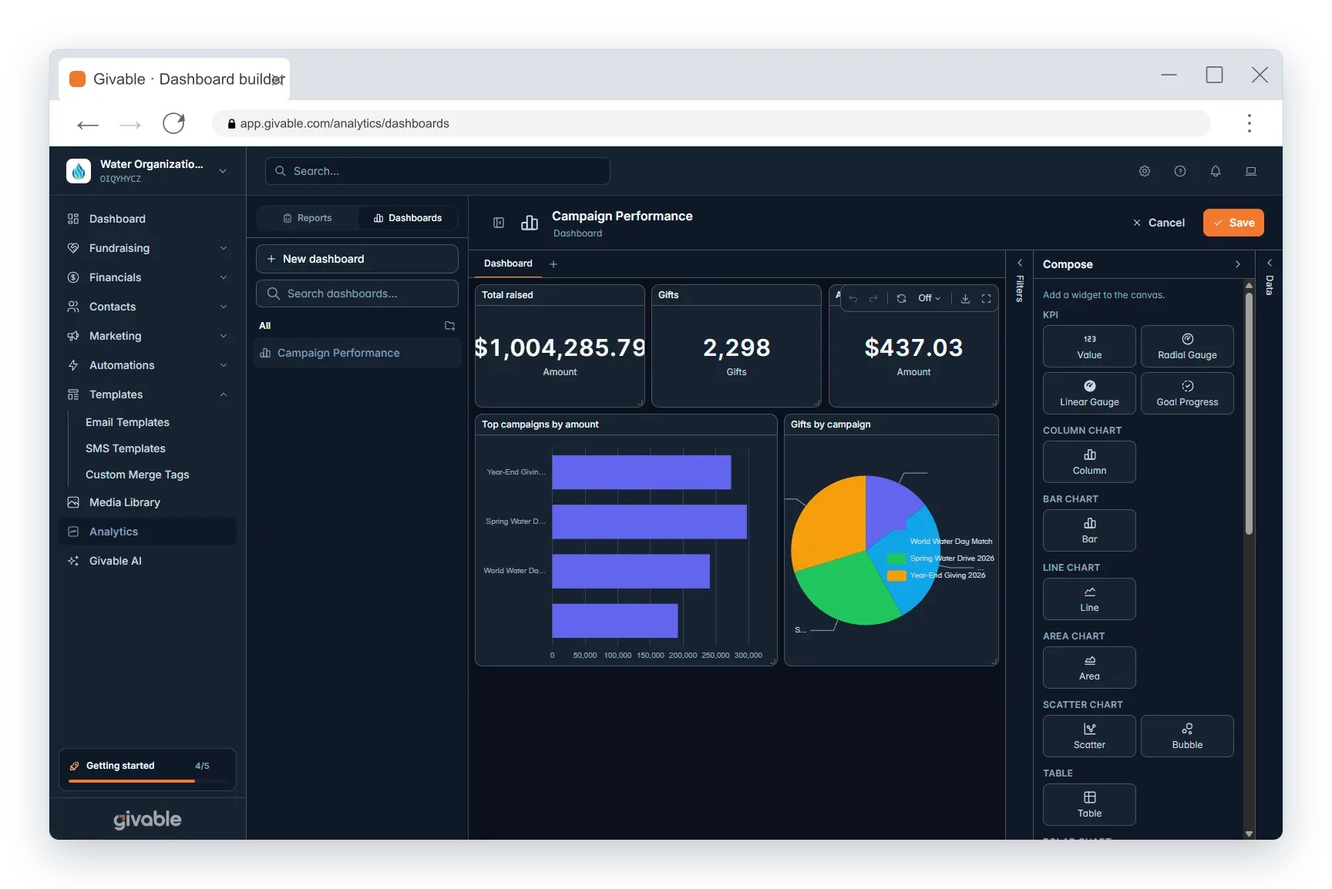Click the Spring Water Drive 2026 legend swatch

tap(896, 559)
